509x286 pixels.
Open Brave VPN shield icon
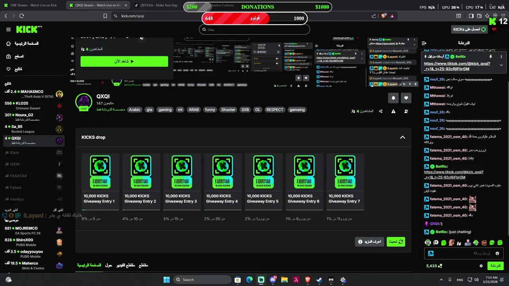pyautogui.click(x=495, y=16)
